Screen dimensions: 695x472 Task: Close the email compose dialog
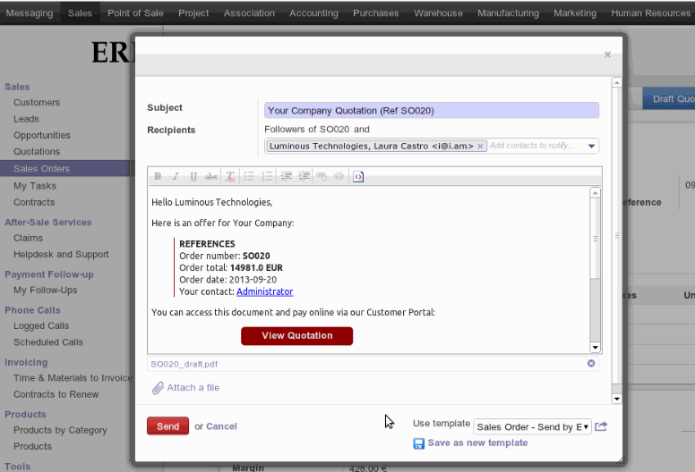click(x=608, y=55)
